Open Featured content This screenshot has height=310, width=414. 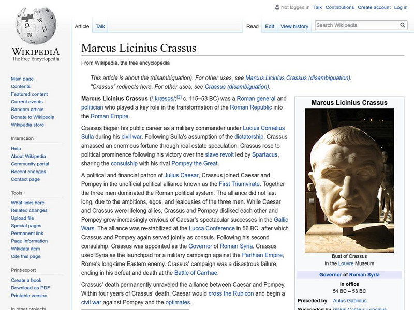pyautogui.click(x=29, y=94)
